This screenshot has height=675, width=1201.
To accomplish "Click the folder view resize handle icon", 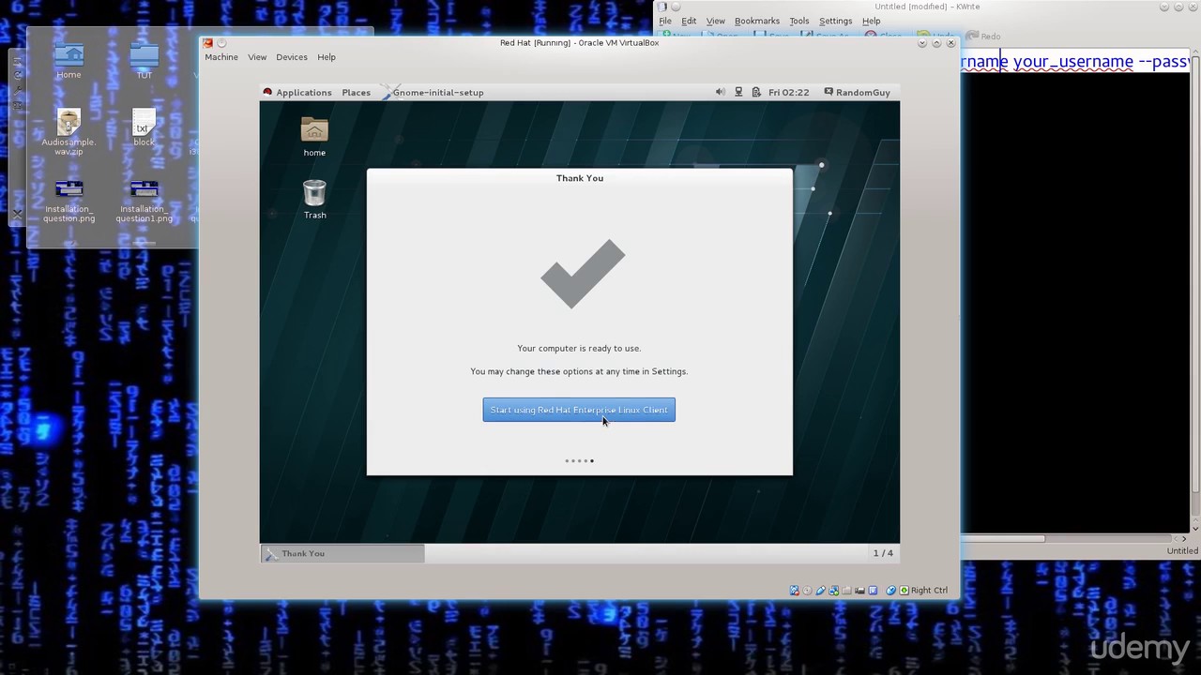I will point(17,62).
